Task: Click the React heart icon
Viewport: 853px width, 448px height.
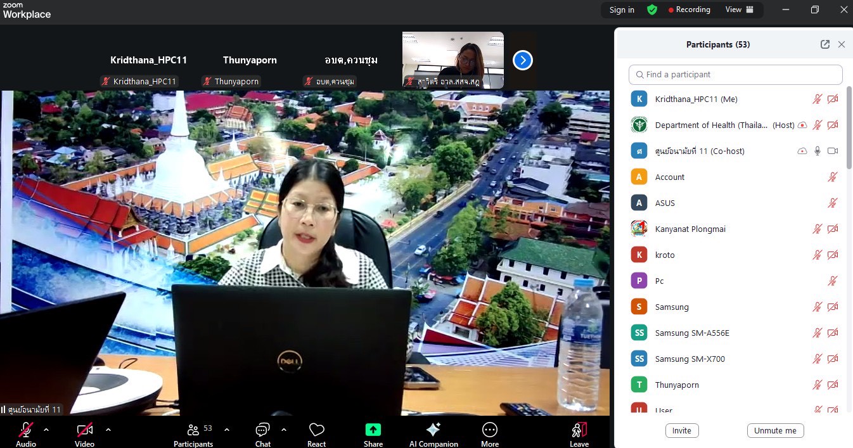Action: coord(316,431)
